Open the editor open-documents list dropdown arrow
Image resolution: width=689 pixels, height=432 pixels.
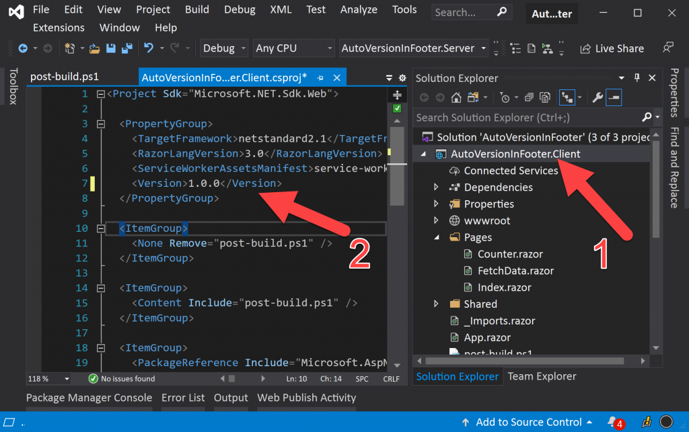pyautogui.click(x=389, y=78)
